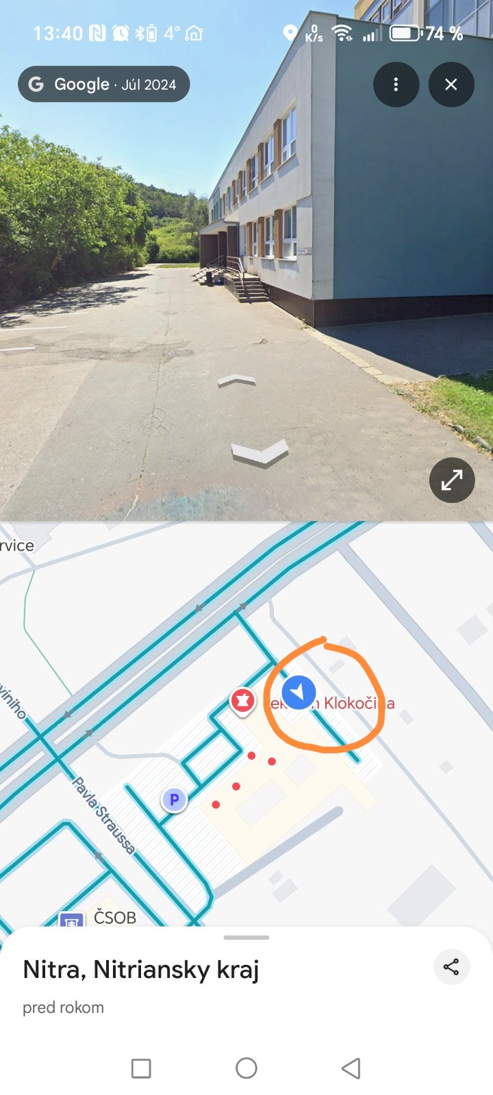493x1095 pixels.
Task: Tap the pred rokom timestamp text
Action: pos(63,1007)
